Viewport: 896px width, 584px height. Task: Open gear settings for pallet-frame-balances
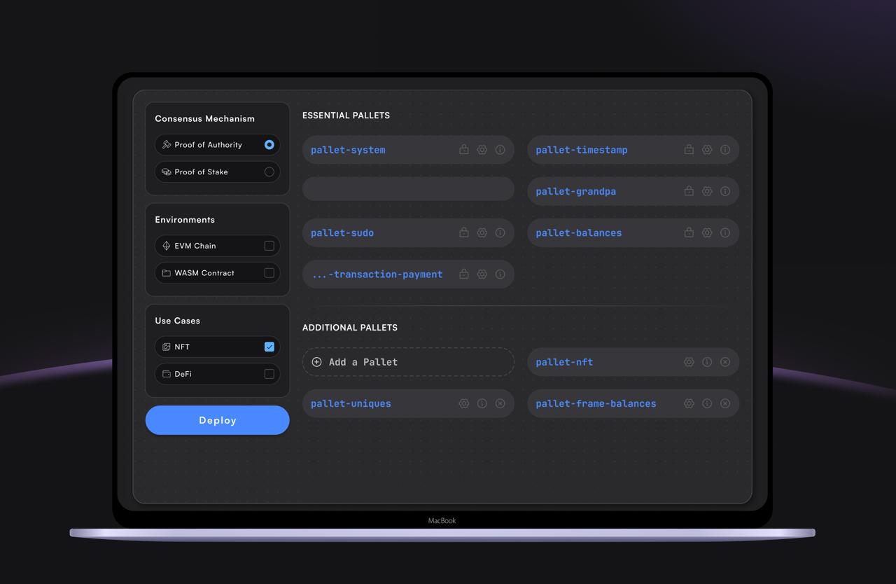688,403
